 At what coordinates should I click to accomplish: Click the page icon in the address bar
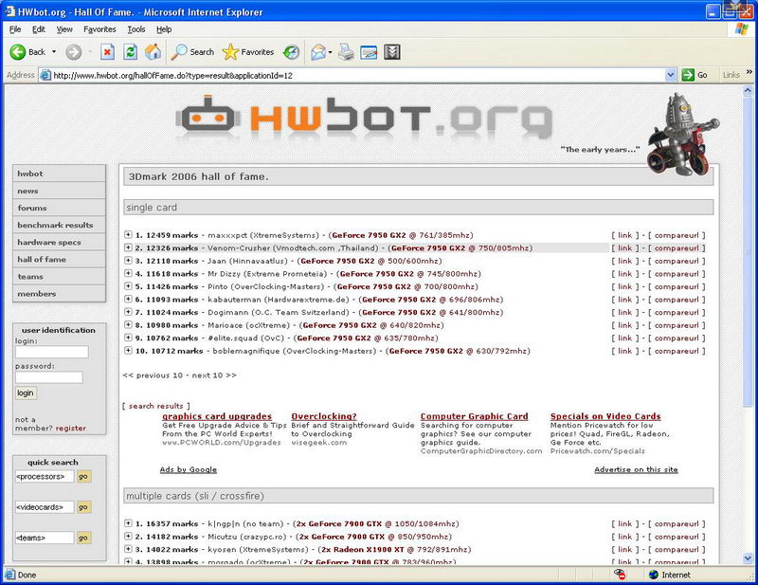click(x=45, y=75)
